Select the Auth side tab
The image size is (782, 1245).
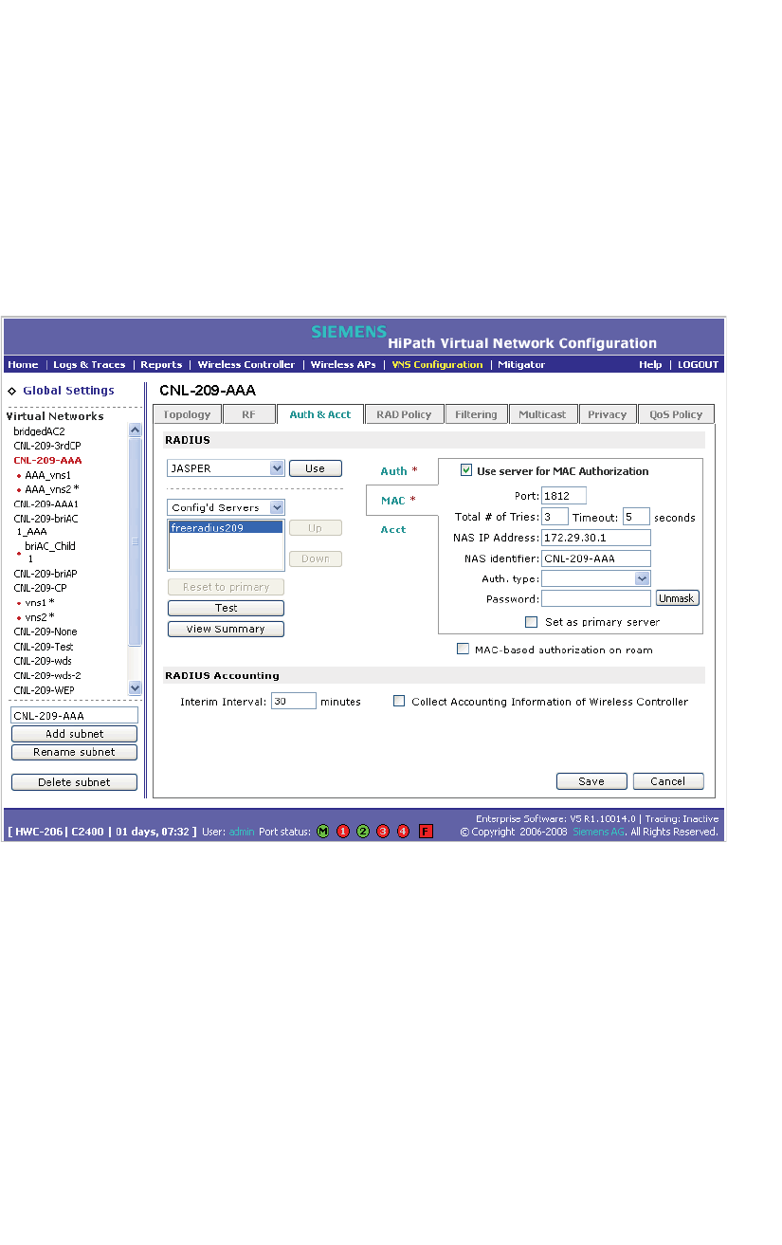(x=399, y=470)
